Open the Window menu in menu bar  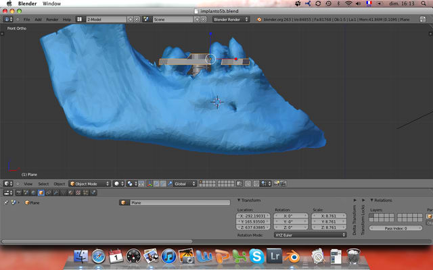tap(51, 4)
